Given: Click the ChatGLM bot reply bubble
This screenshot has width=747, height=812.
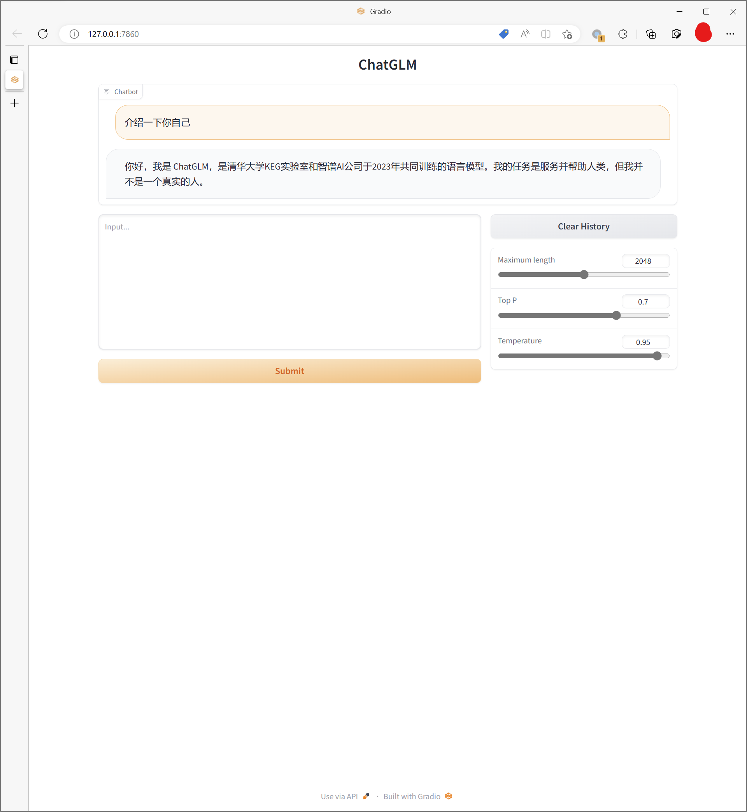Looking at the screenshot, I should (383, 174).
